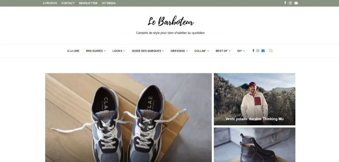Open the Newsletter link

tap(88, 3)
